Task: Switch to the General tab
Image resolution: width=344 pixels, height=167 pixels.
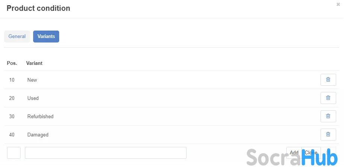Action: coord(17,37)
